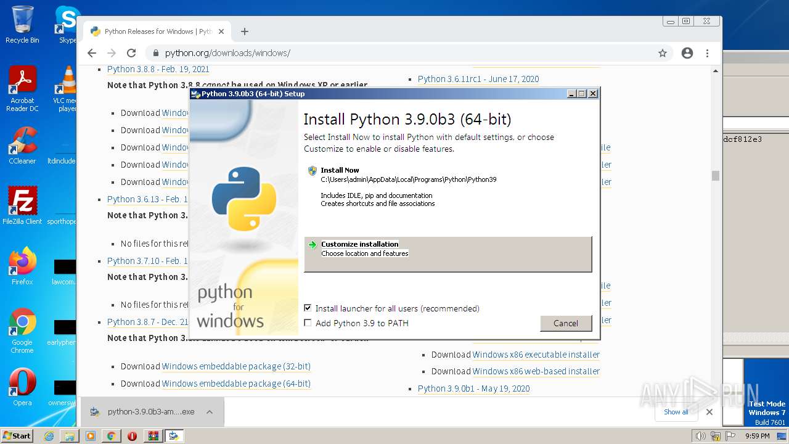
Task: Bookmark this page with the star icon
Action: (663, 53)
